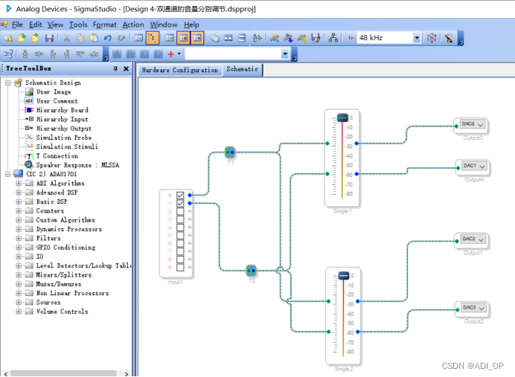This screenshot has width=515, height=377.
Task: Click the hierarchy network icon near fs
Action: (333, 38)
